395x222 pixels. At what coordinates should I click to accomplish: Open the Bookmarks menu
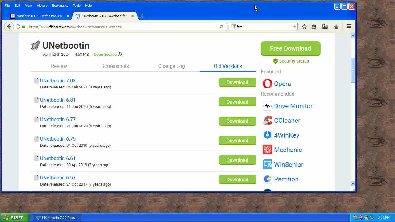[60, 6]
